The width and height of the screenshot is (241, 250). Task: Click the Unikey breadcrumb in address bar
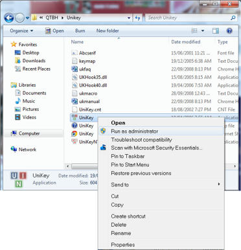coord(74,17)
